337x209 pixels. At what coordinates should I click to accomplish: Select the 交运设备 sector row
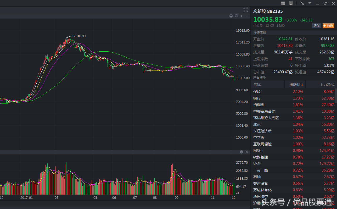pyautogui.click(x=293, y=183)
